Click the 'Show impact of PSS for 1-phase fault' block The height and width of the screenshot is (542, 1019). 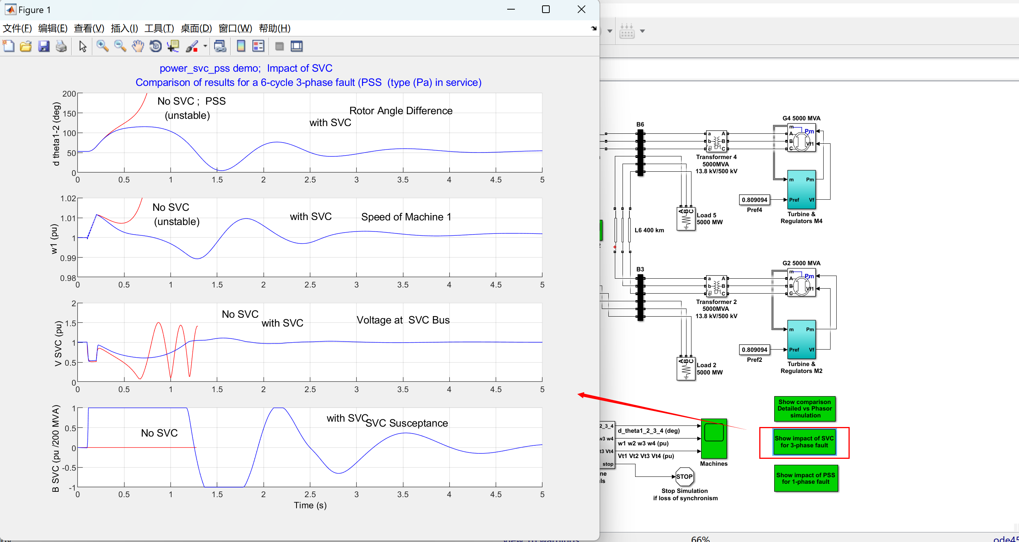coord(806,478)
